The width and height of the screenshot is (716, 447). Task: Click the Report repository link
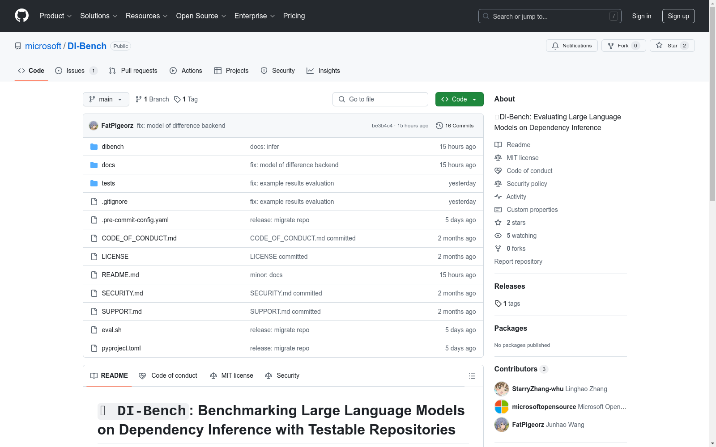(518, 261)
